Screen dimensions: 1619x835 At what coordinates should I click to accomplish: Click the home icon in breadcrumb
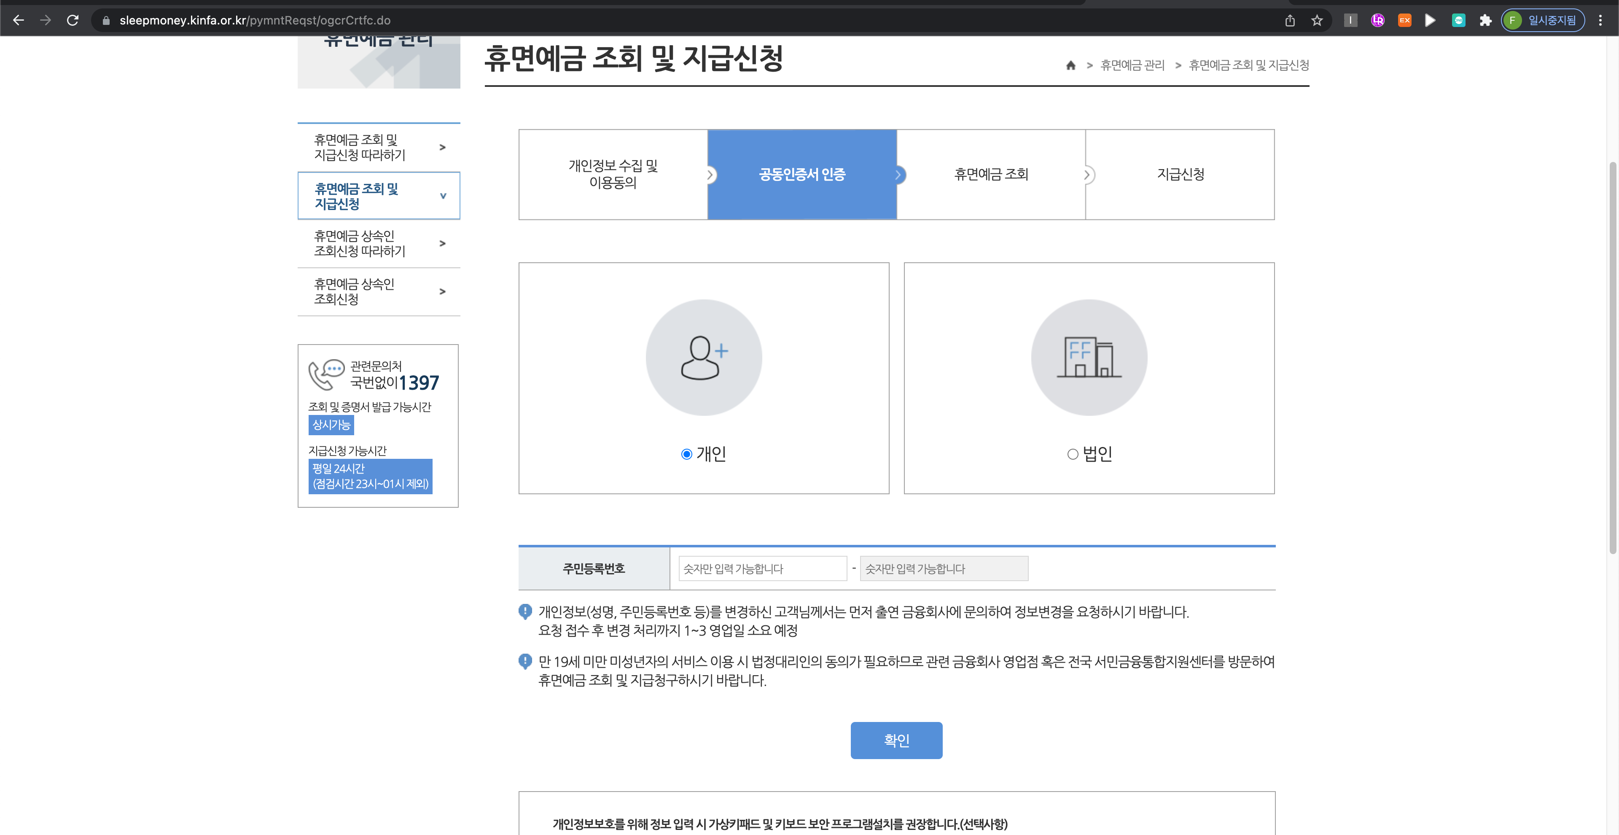pyautogui.click(x=1070, y=65)
